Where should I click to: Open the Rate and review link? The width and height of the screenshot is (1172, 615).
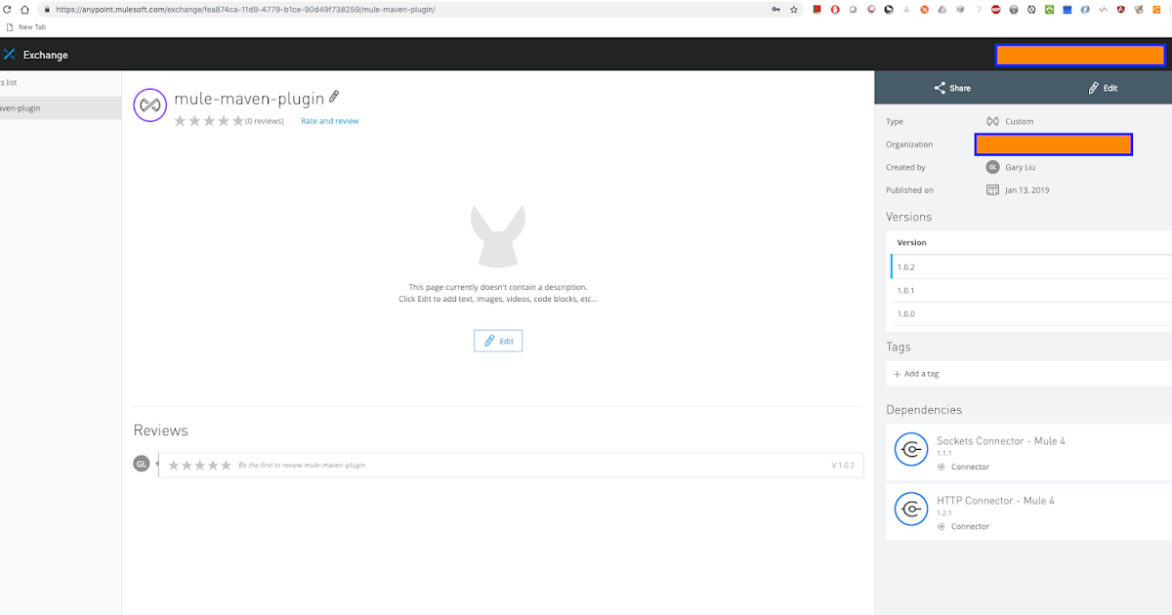coord(330,121)
